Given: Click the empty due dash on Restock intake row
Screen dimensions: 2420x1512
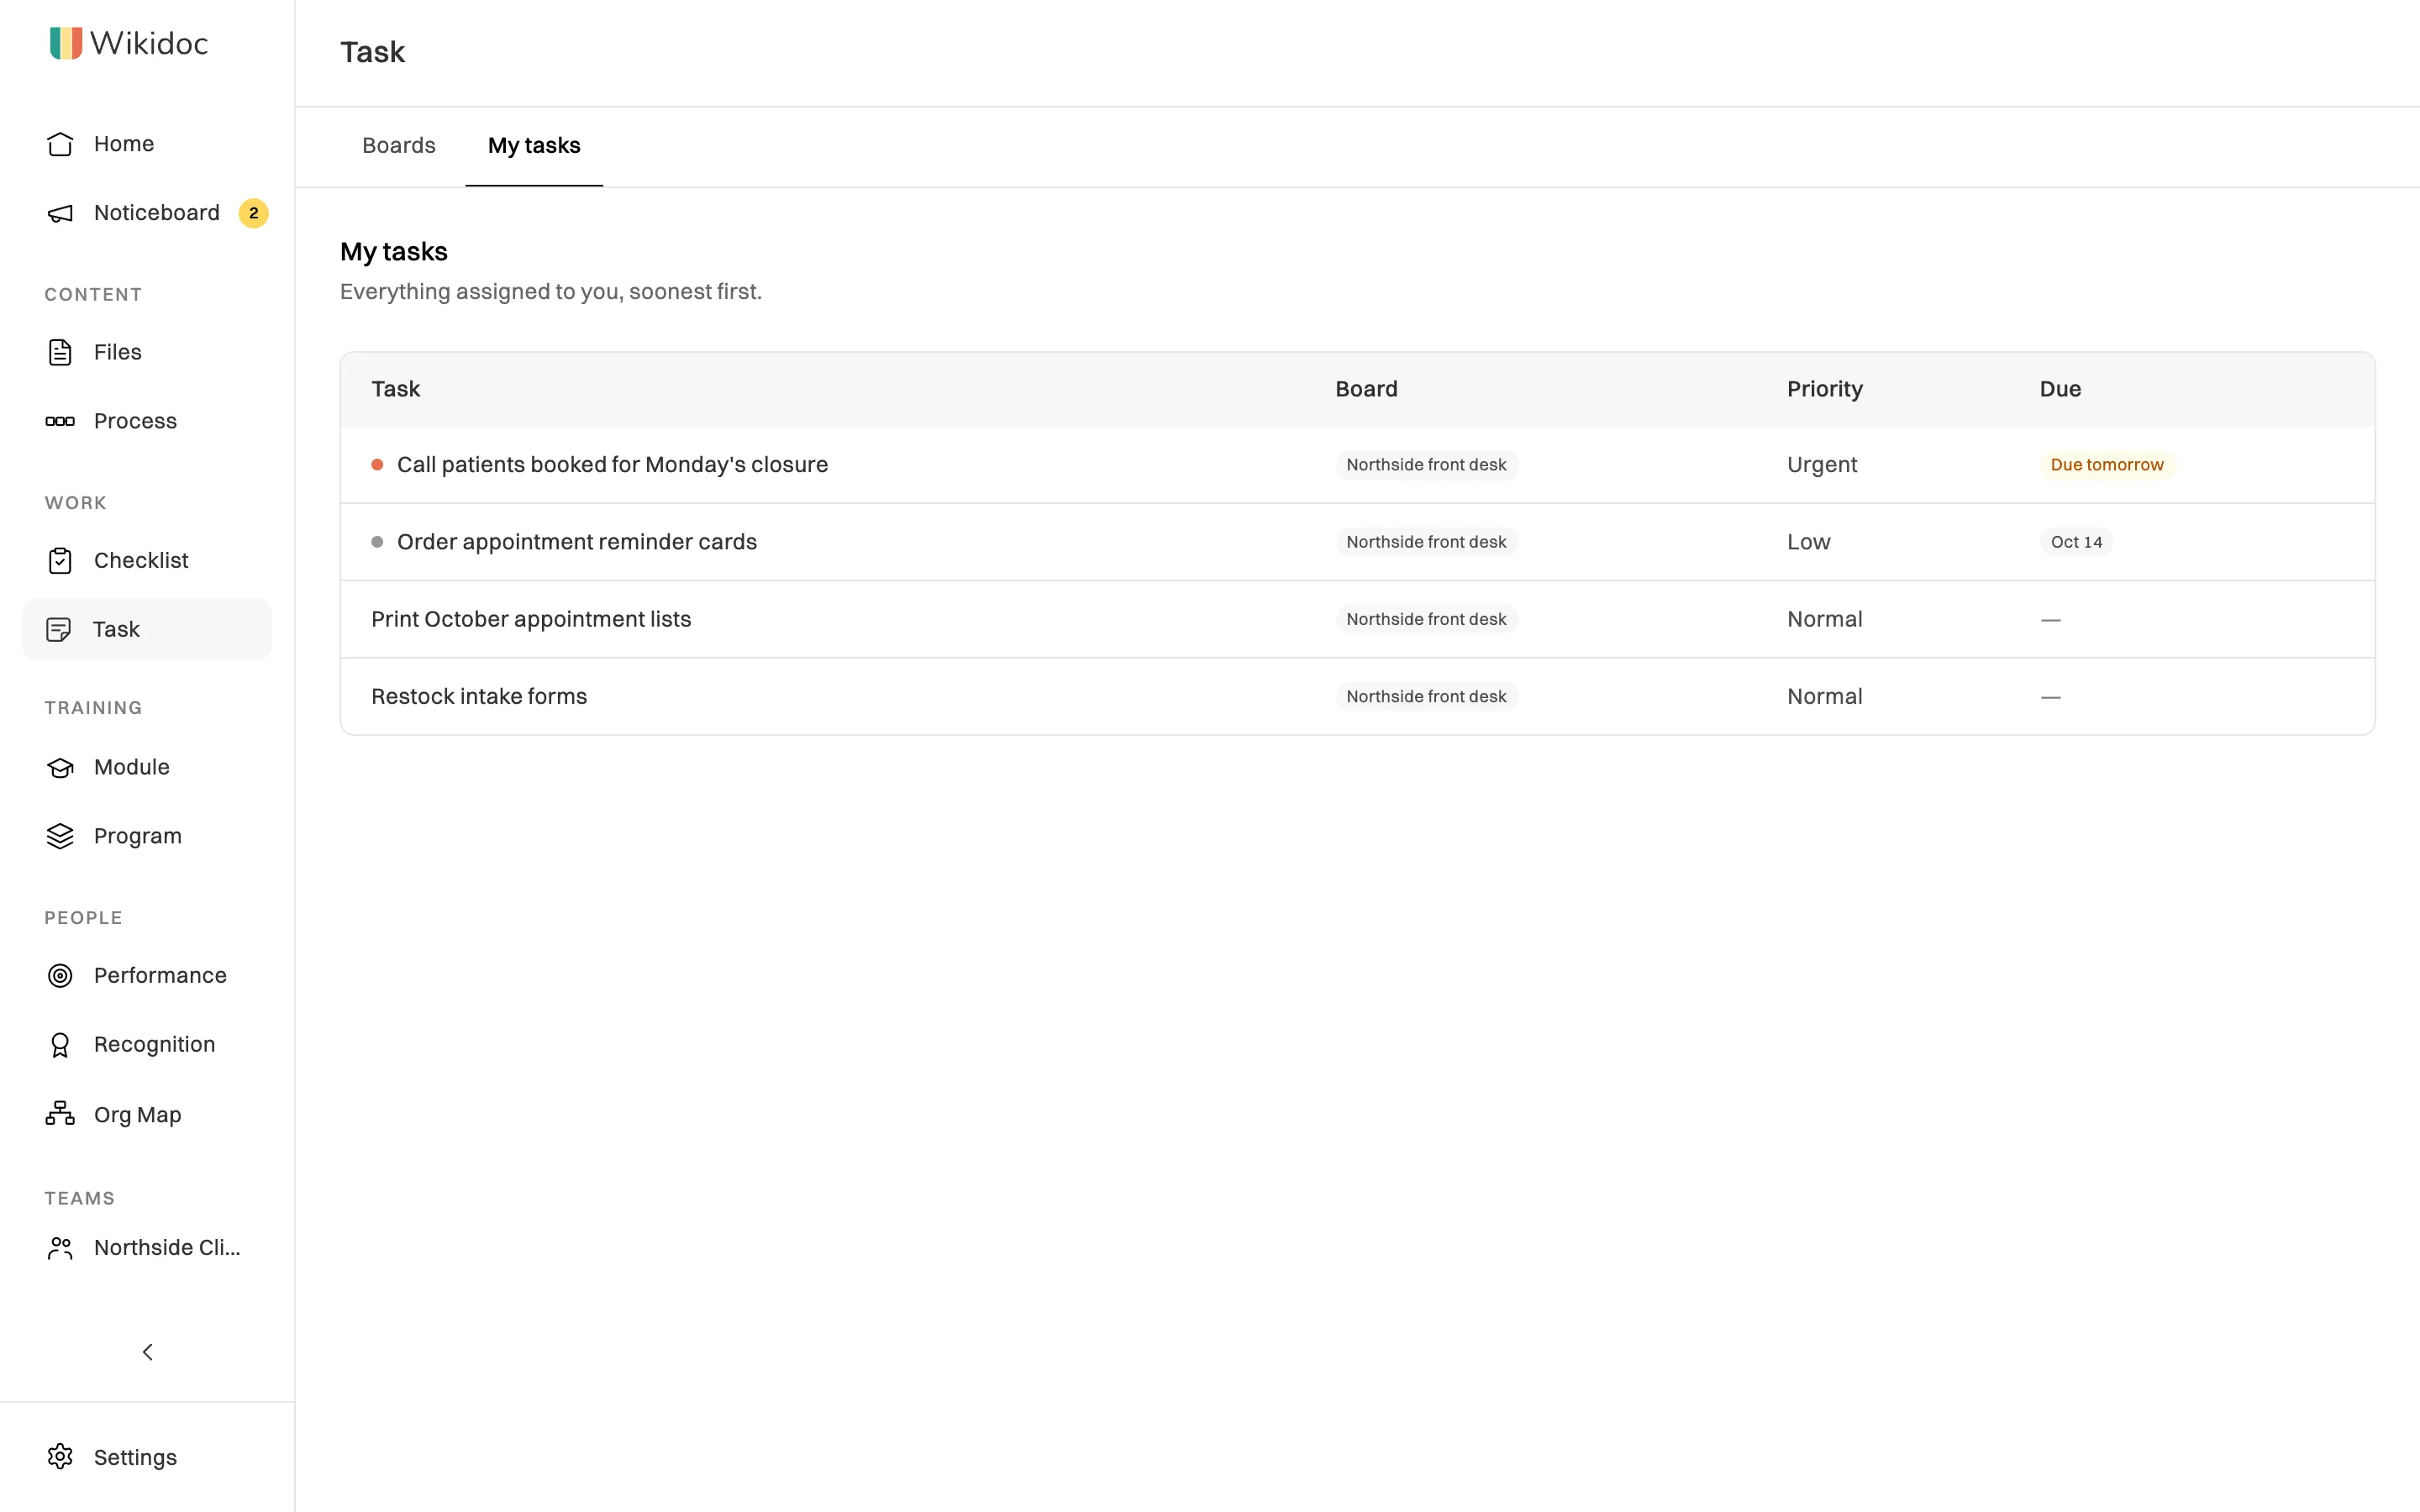Looking at the screenshot, I should coord(2050,697).
